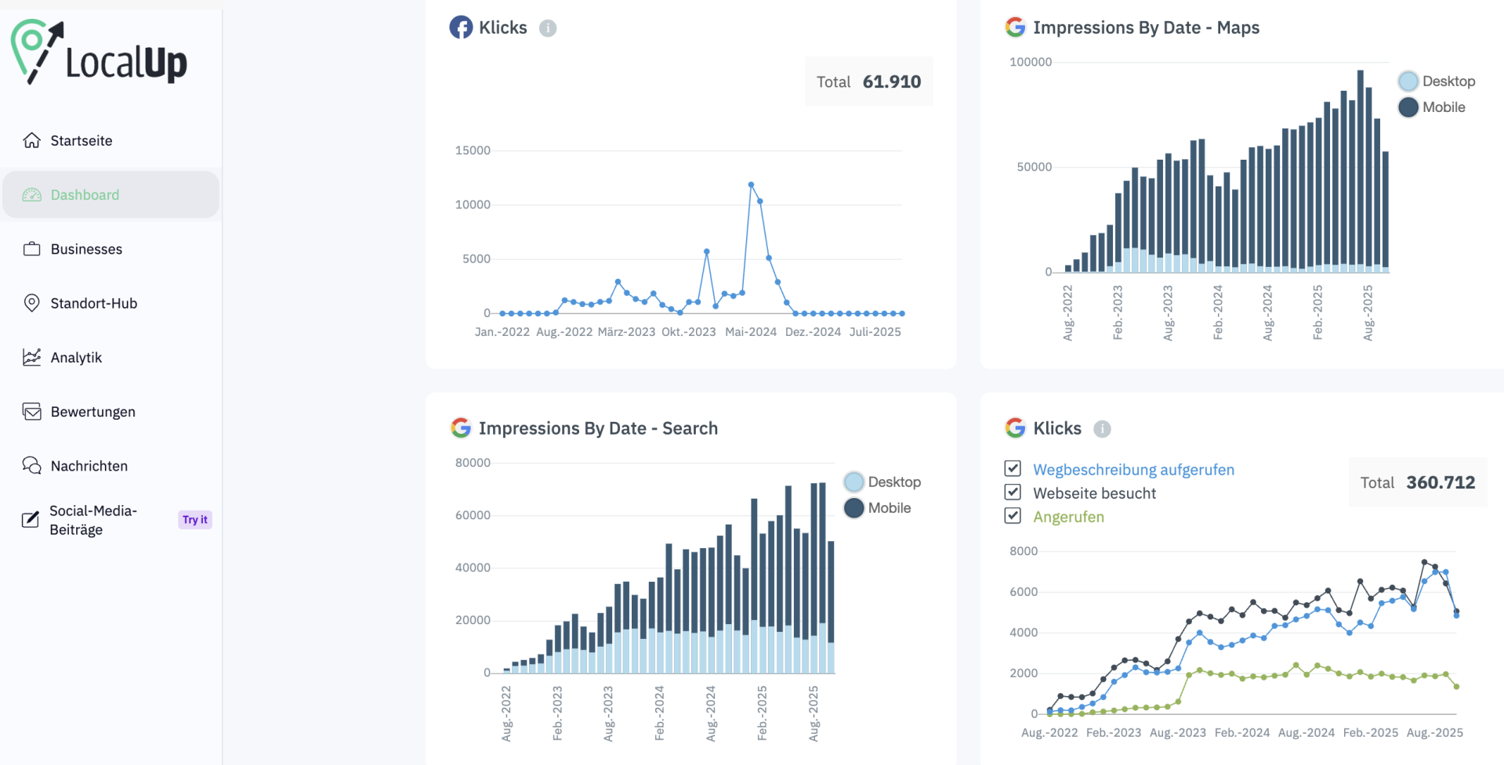The width and height of the screenshot is (1504, 765).
Task: Click the Analytik chart icon
Action: point(31,357)
